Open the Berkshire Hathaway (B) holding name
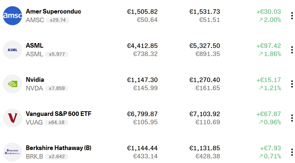 58,148
